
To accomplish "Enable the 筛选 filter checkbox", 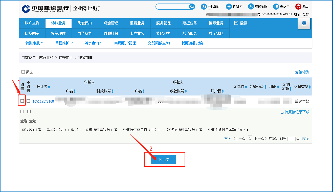I will click(23, 72).
